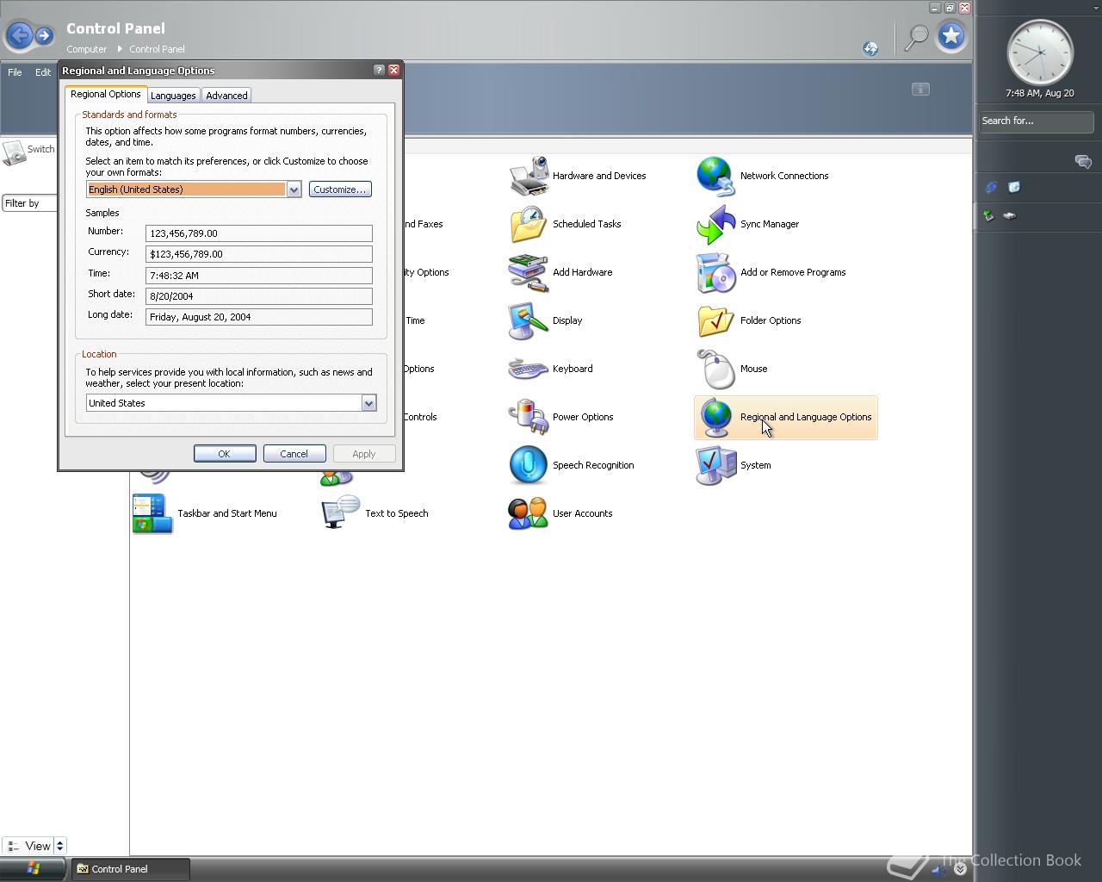Click Control Panel breadcrumb item

pyautogui.click(x=157, y=49)
